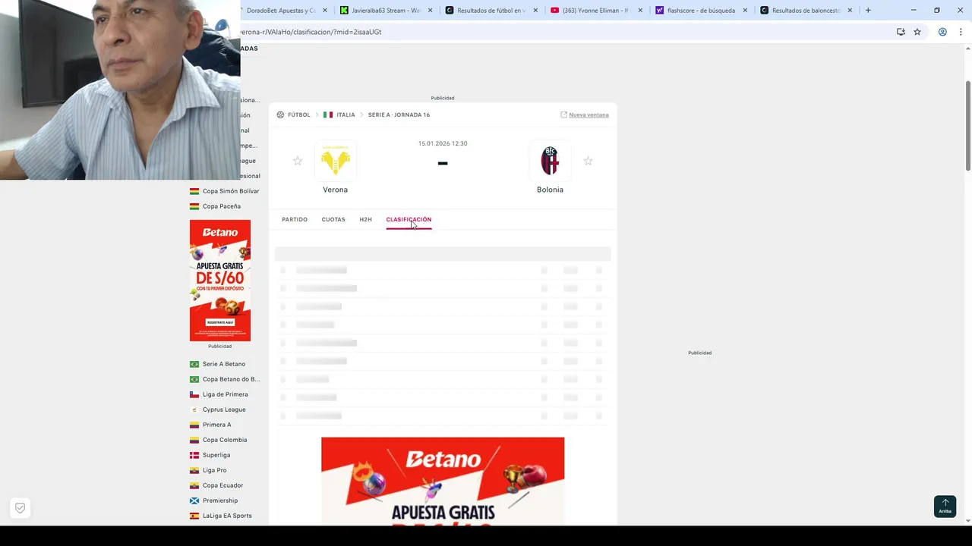Close the Yvonne Elliman YouTube tab
Viewport: 972px width, 546px height.
pos(639,11)
